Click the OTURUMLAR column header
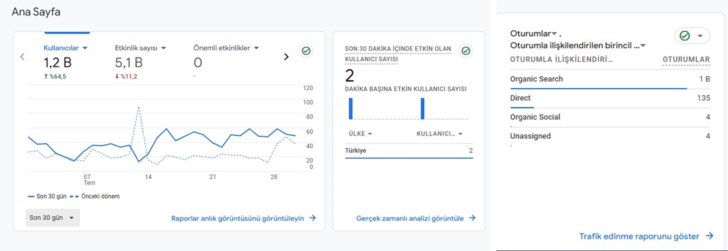 click(687, 59)
